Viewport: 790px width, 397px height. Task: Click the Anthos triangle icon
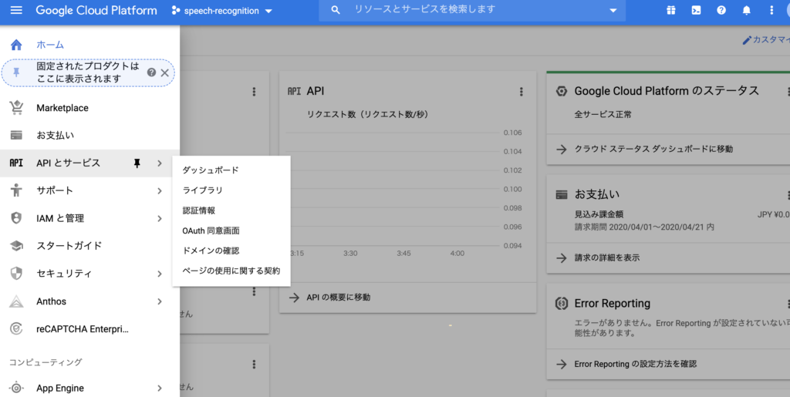[16, 301]
